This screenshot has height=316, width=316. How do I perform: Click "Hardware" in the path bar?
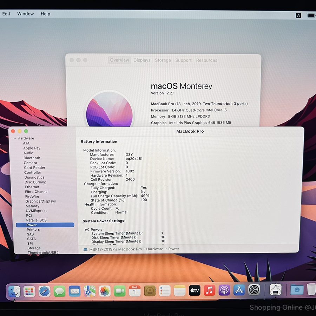(x=154, y=249)
